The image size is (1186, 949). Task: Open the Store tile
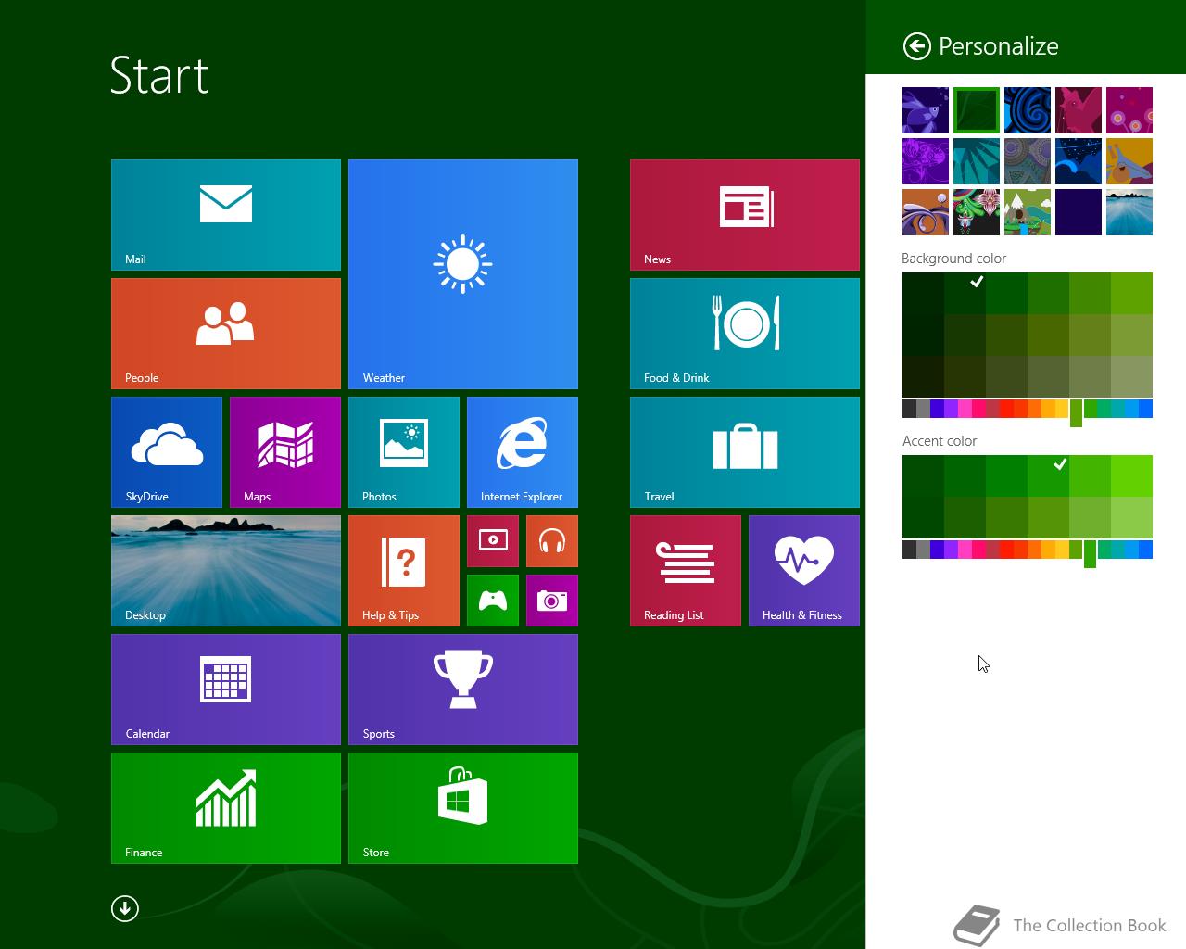point(463,808)
